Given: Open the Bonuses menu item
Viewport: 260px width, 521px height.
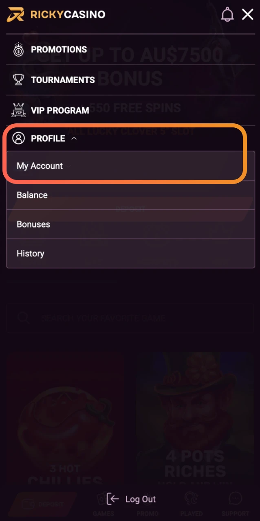Looking at the screenshot, I should click(33, 224).
